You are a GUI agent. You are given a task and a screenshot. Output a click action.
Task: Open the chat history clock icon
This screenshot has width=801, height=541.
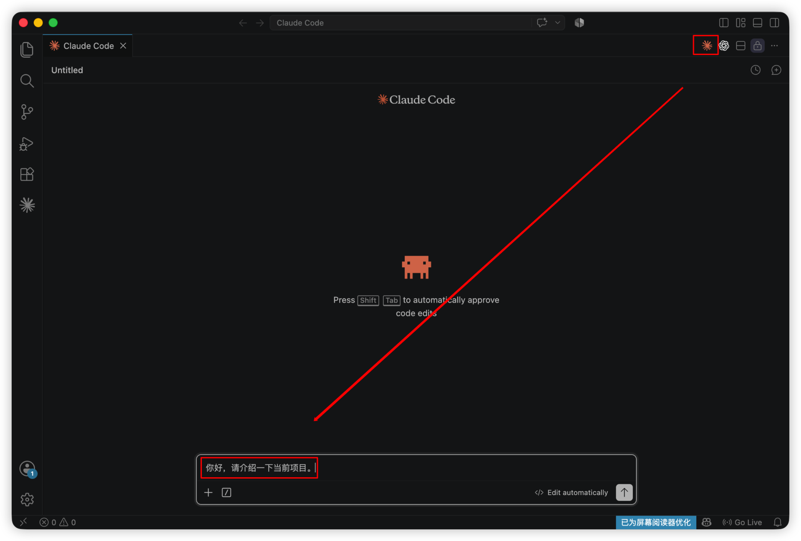[x=756, y=70]
